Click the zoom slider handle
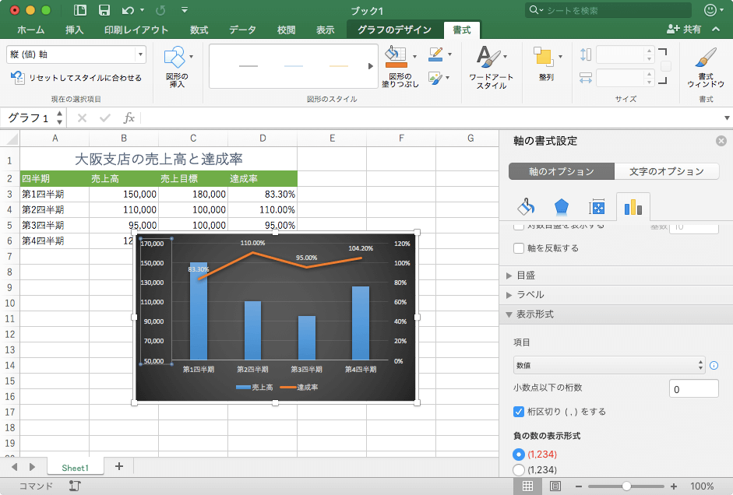This screenshot has height=495, width=733. click(x=626, y=486)
